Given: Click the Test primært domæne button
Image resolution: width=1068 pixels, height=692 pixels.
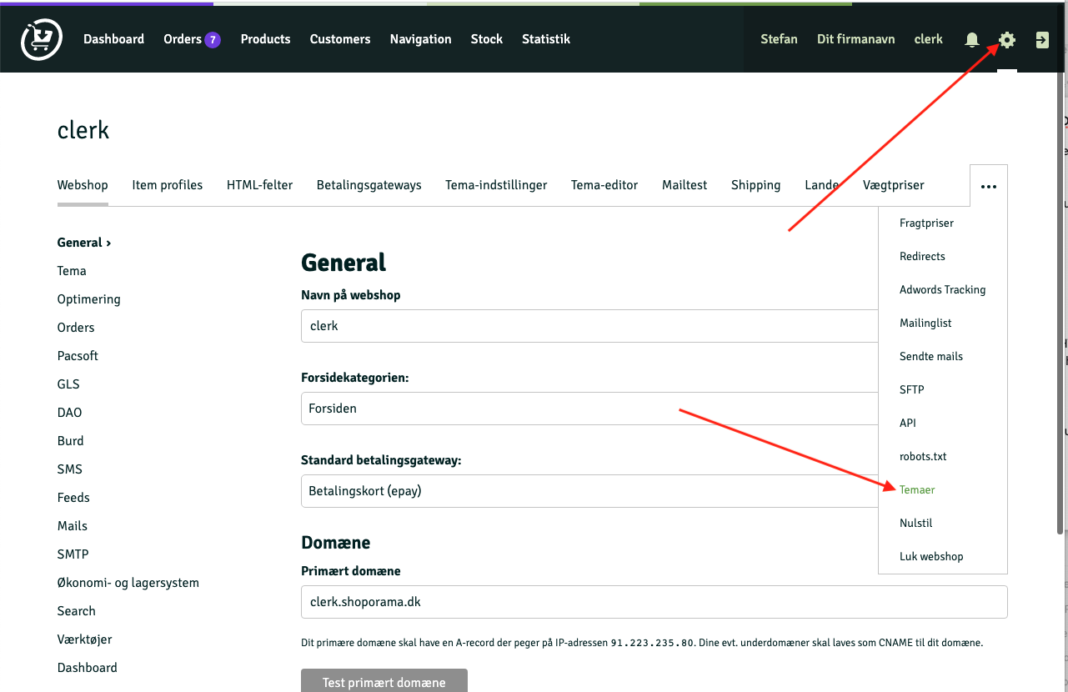Looking at the screenshot, I should coord(384,682).
